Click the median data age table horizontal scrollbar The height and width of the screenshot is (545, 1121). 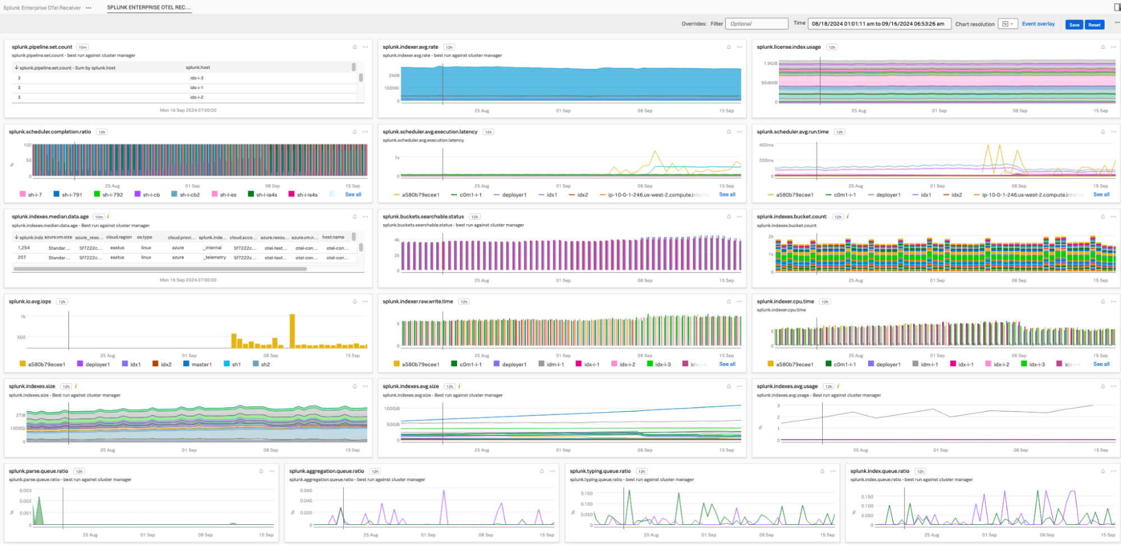(160, 269)
